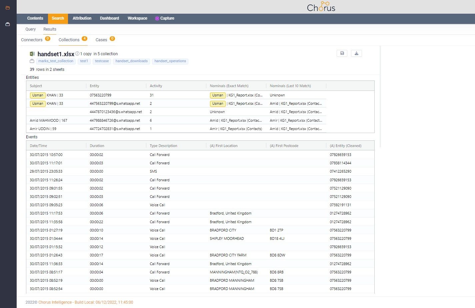Select the Connectors results tab

pyautogui.click(x=32, y=40)
